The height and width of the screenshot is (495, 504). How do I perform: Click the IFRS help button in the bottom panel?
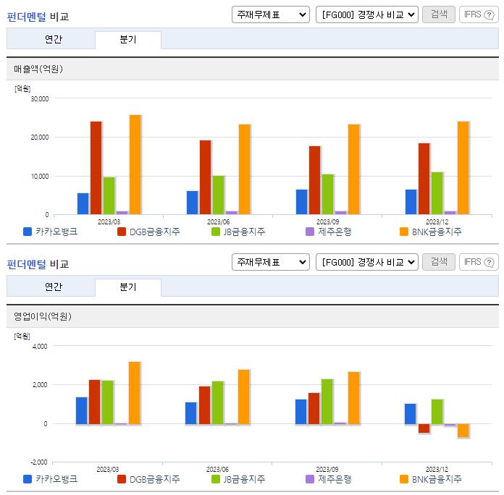[x=479, y=262]
